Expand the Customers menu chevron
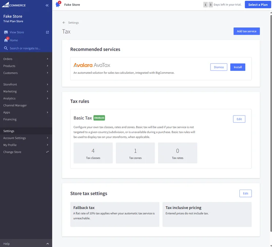Viewport: 272px width, 247px height. pos(48,73)
